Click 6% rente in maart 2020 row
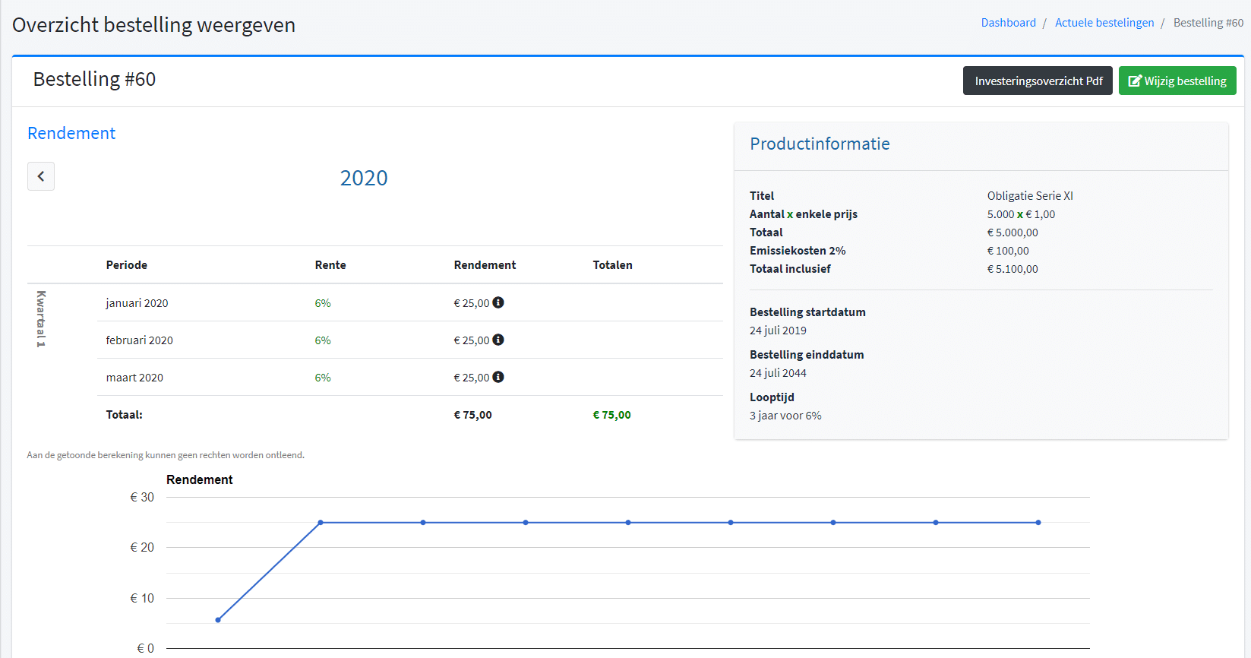This screenshot has width=1251, height=658. [323, 378]
